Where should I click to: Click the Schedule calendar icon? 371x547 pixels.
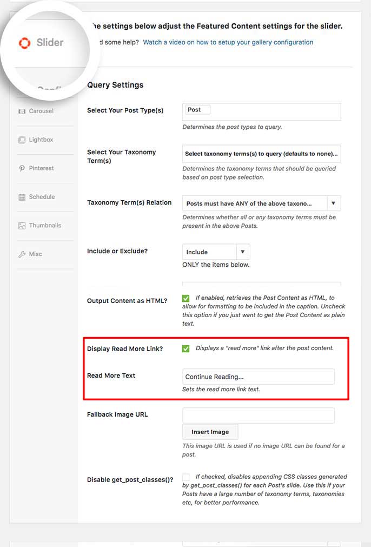(x=22, y=197)
